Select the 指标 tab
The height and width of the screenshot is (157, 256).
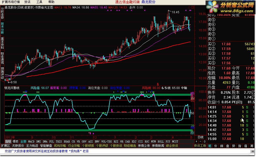8,141
